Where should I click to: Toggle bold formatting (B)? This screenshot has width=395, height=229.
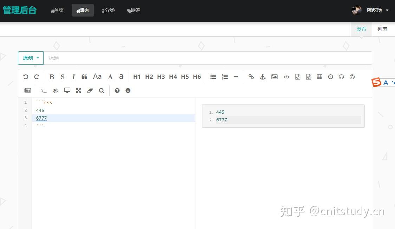click(x=52, y=77)
